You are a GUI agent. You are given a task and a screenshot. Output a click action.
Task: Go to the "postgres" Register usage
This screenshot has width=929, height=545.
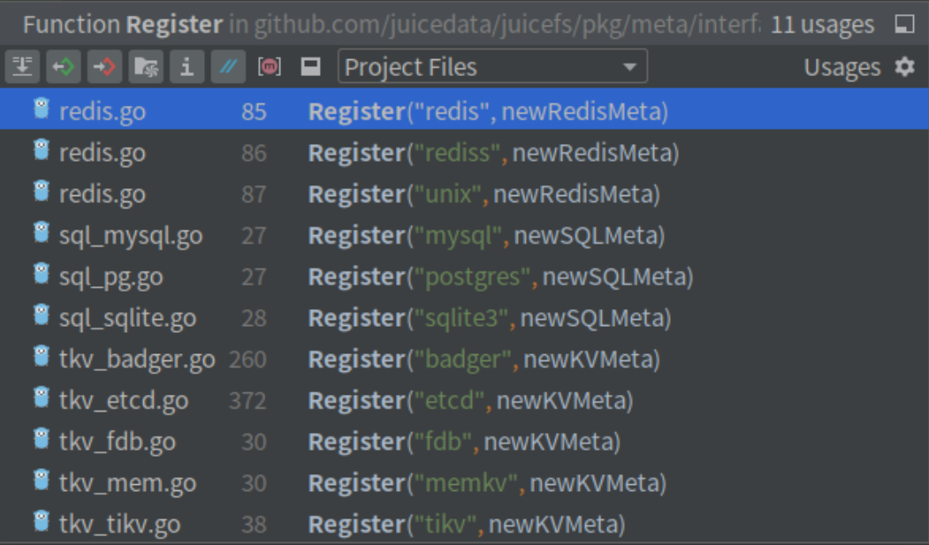499,277
